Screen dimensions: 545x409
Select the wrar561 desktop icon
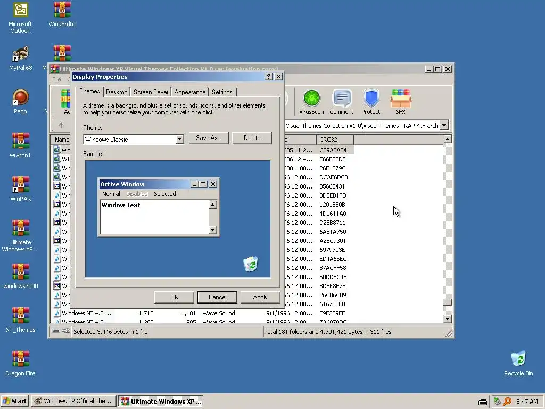[20, 145]
